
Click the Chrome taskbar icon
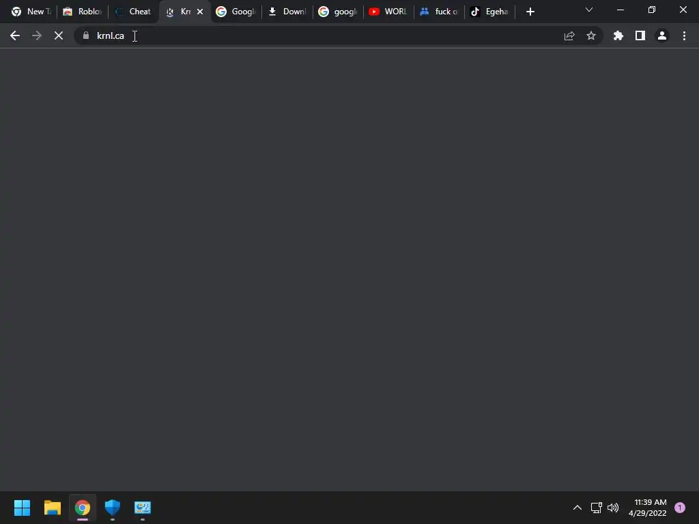pos(83,508)
